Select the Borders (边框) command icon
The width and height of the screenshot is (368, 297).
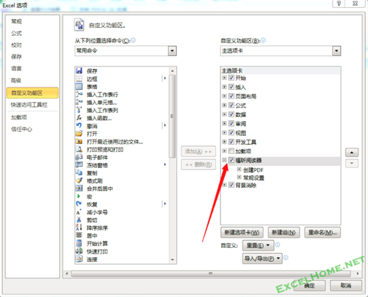click(x=79, y=78)
